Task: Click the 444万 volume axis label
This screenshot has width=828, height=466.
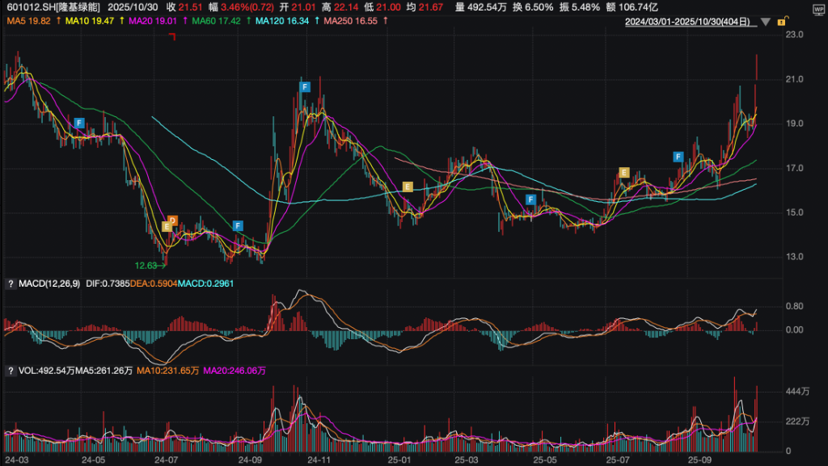Action: click(797, 391)
